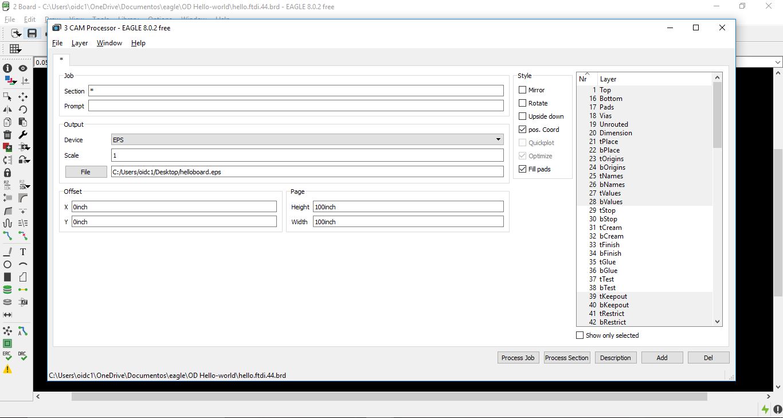
Task: Click the layer list scroll-down arrow
Action: (717, 322)
